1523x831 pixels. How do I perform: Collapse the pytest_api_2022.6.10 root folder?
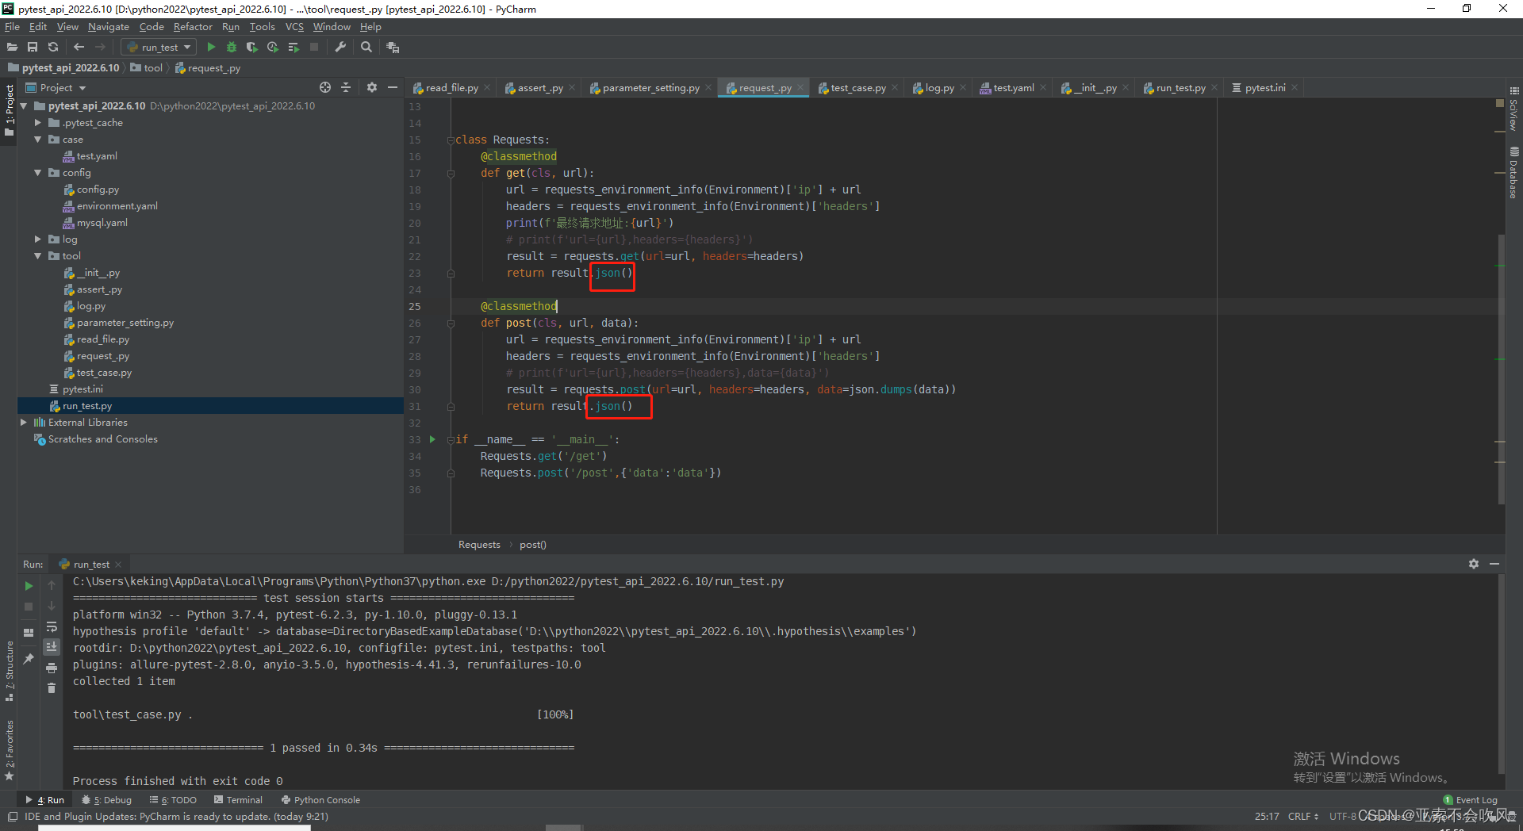24,106
